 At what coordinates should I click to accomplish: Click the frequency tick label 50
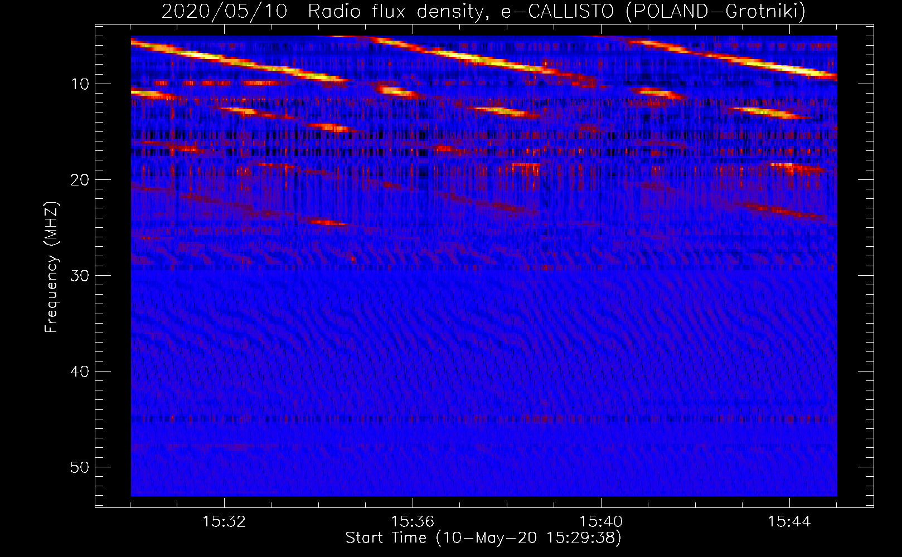80,467
